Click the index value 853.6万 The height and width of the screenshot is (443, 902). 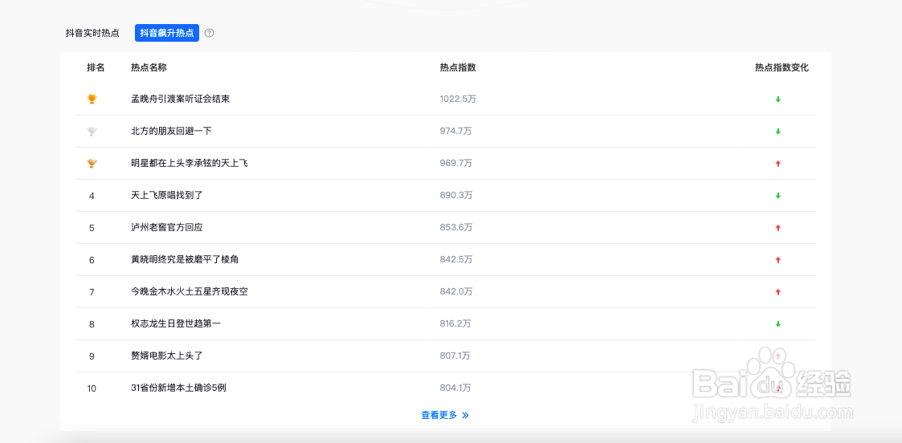point(456,228)
